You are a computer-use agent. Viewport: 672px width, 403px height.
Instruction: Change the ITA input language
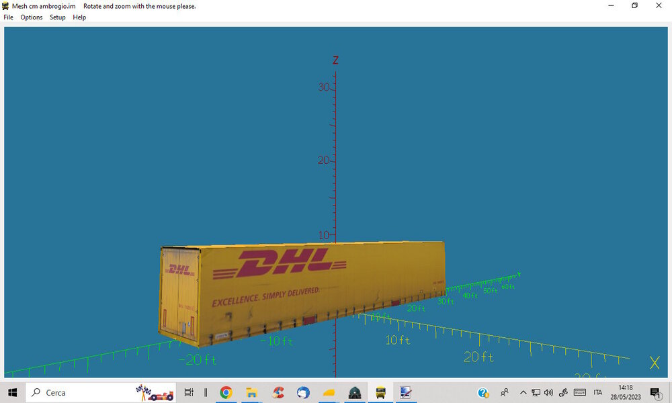tap(598, 392)
